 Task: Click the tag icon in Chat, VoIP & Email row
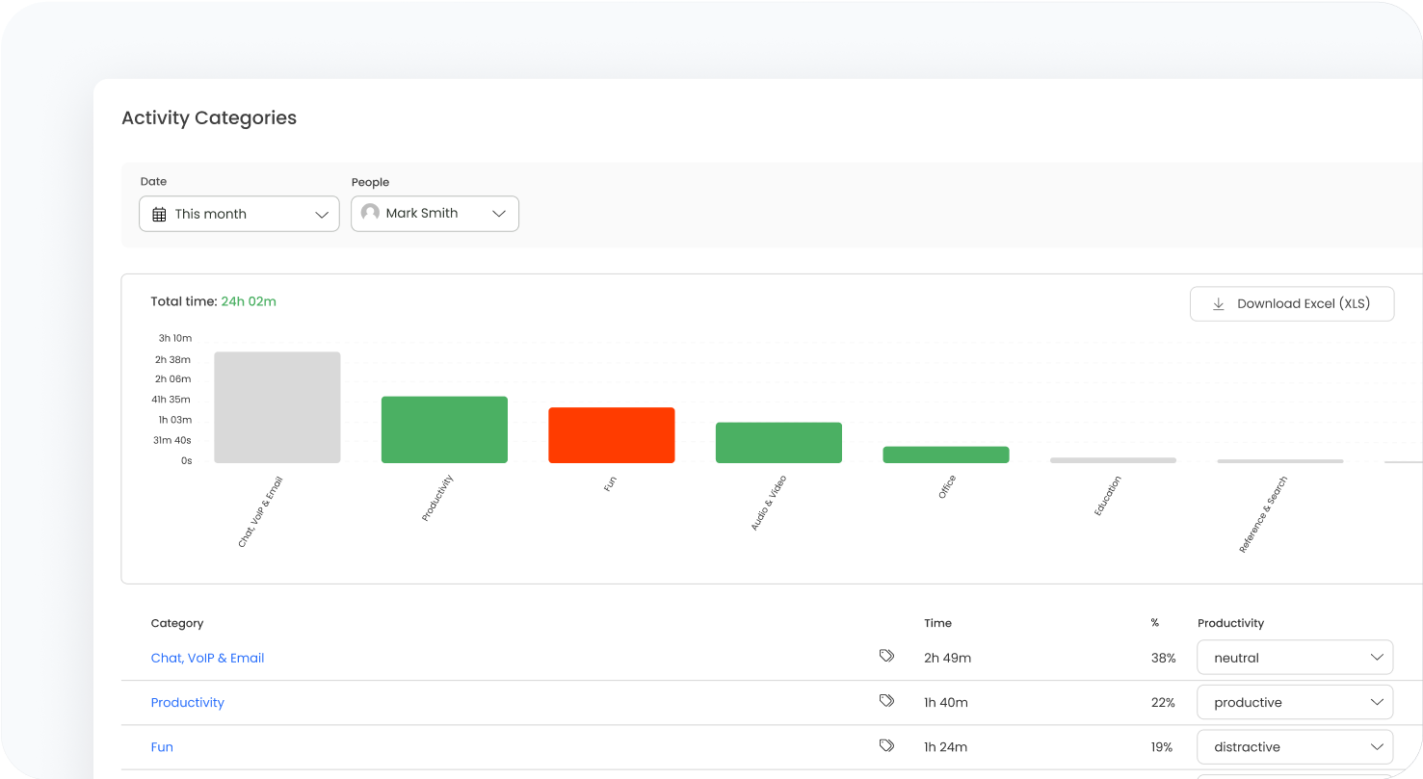click(x=886, y=657)
